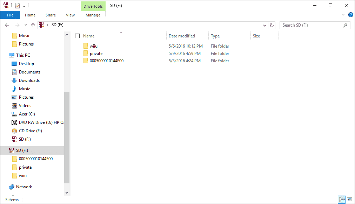Image resolution: width=355 pixels, height=204 pixels.
Task: Open Documents in navigation pane
Action: click(29, 72)
